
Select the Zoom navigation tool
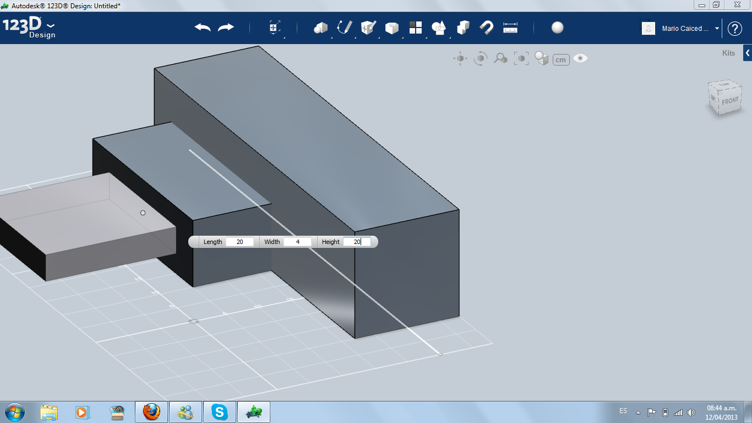500,58
